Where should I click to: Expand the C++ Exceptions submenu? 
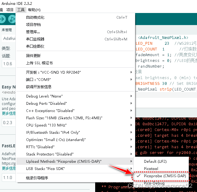(76, 111)
